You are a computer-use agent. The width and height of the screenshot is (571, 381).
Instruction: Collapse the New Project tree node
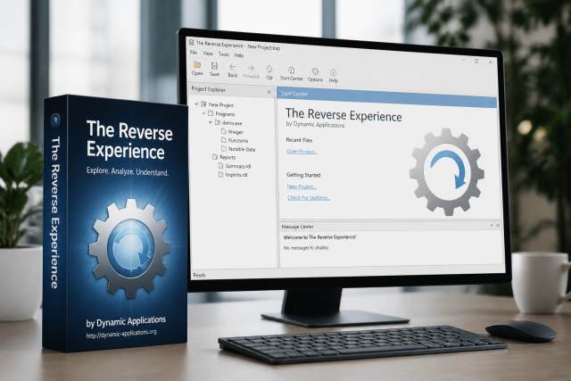pos(196,104)
